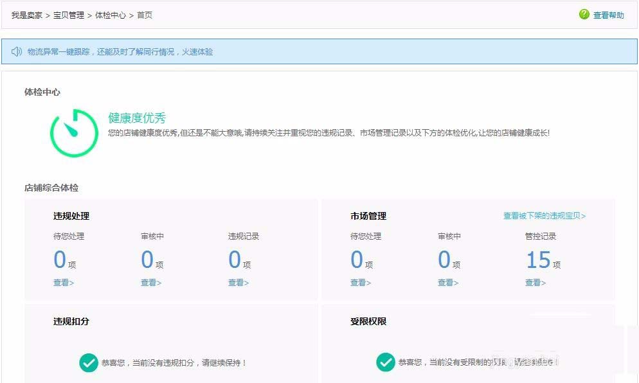Go to 体检中心 in breadcrumb
The image size is (639, 383).
pyautogui.click(x=111, y=15)
